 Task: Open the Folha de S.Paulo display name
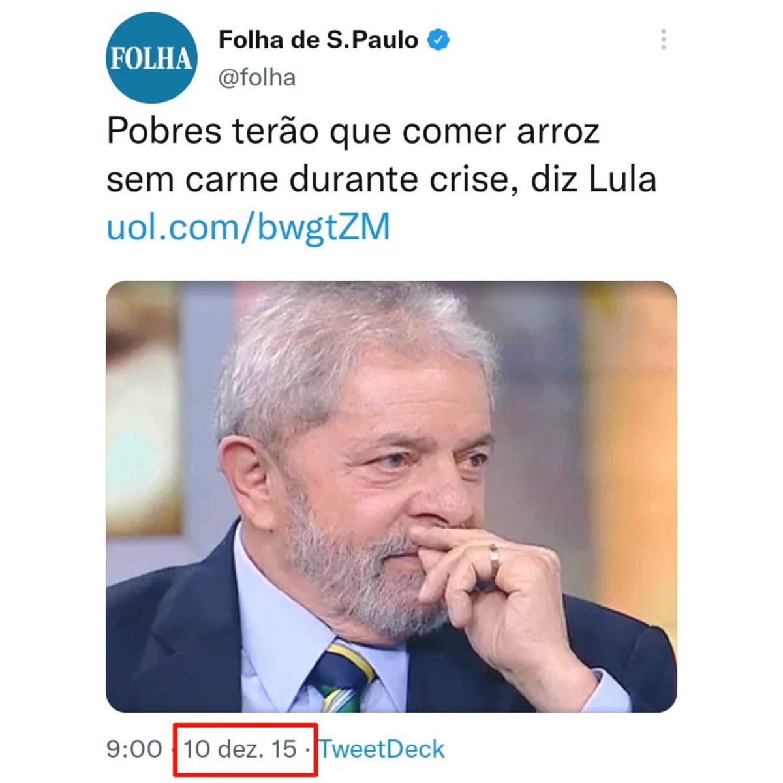(x=318, y=40)
